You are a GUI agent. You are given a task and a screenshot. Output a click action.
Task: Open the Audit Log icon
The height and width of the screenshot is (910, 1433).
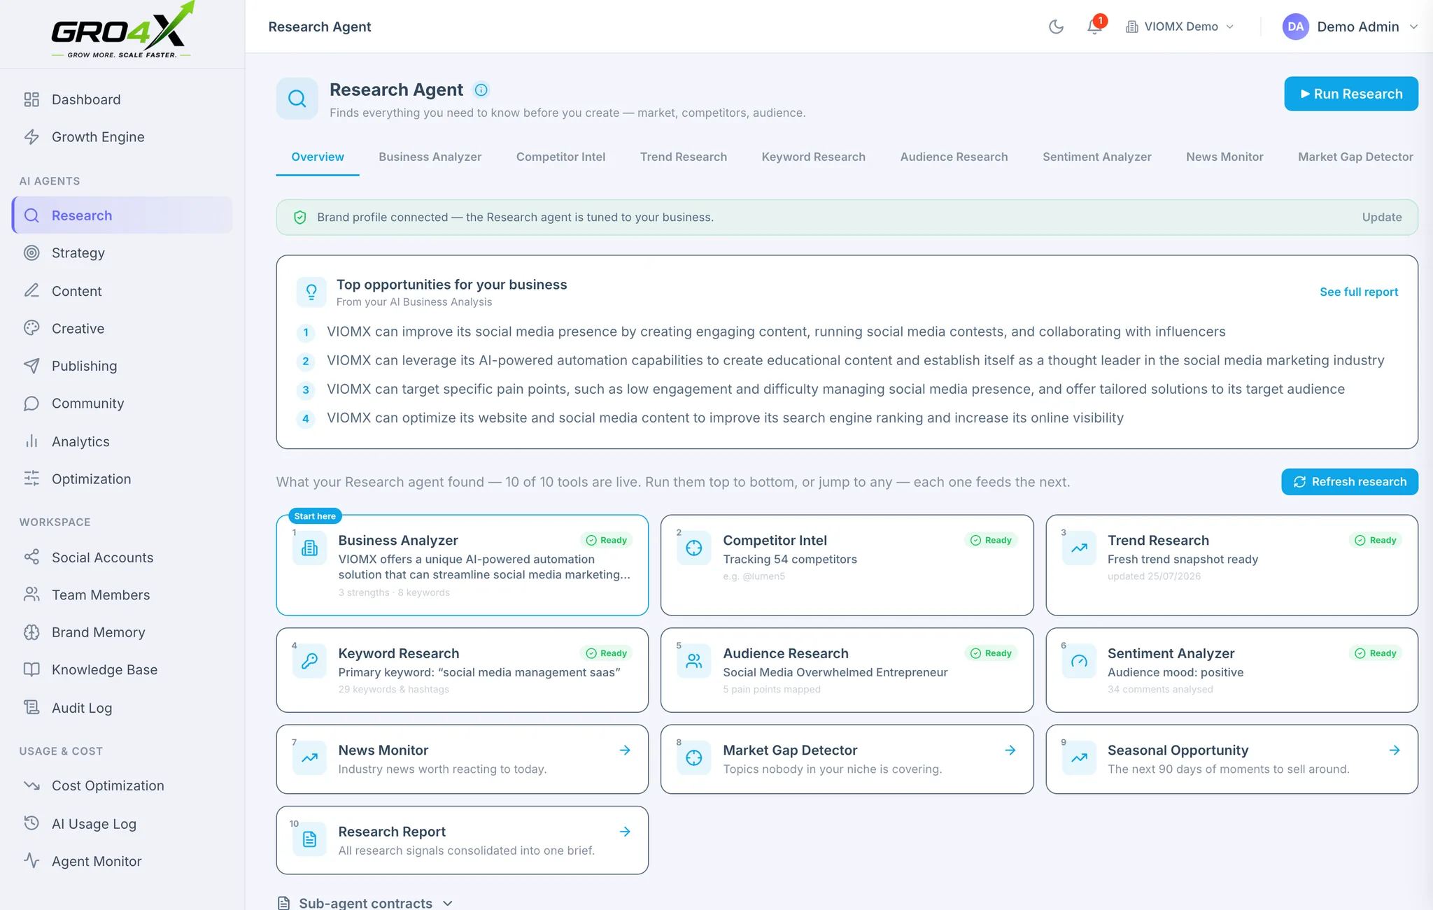point(31,708)
